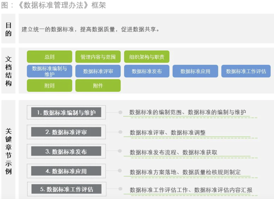Click the text 数据标准评审、数据标准调整

[x=168, y=132]
